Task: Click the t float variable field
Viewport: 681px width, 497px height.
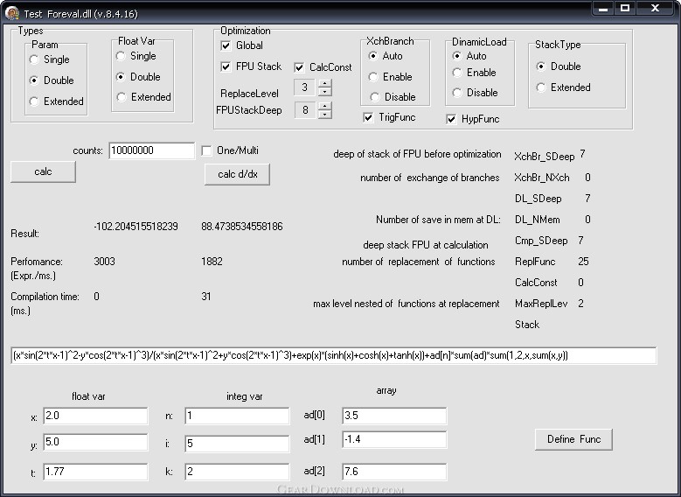Action: coord(95,472)
